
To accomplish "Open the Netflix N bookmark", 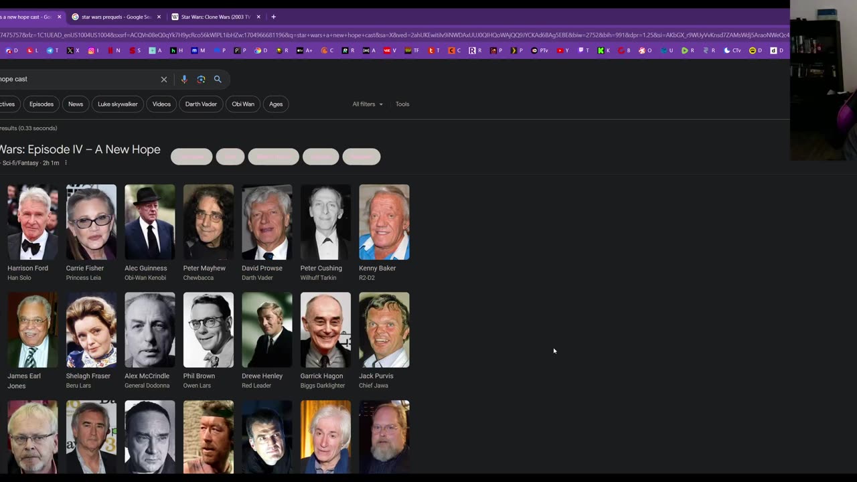I will coord(114,50).
